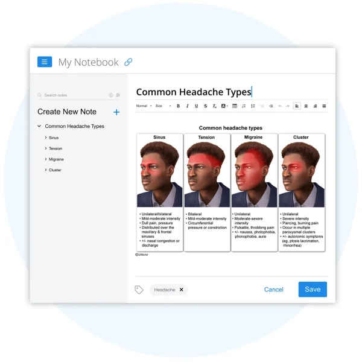Click the clear formatting icon

point(214,106)
